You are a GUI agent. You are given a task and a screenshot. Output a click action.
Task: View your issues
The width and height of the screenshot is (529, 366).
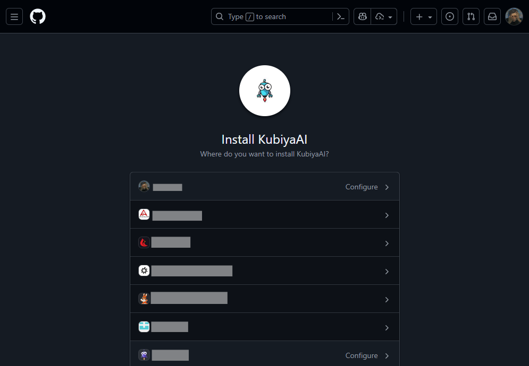click(x=449, y=16)
